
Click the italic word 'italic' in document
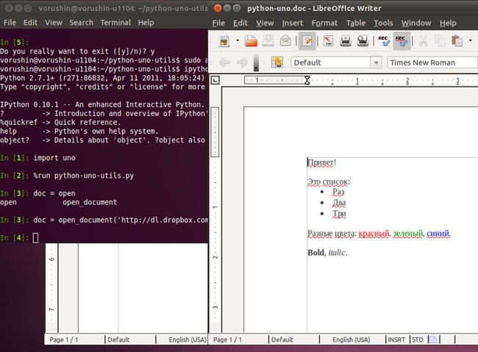point(337,253)
